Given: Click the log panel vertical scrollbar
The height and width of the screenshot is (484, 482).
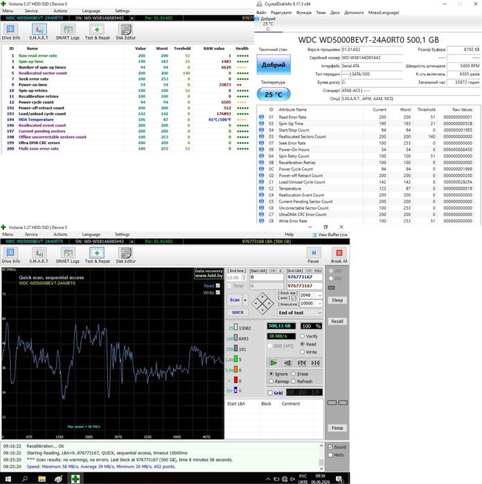Looking at the screenshot, I should (x=321, y=457).
